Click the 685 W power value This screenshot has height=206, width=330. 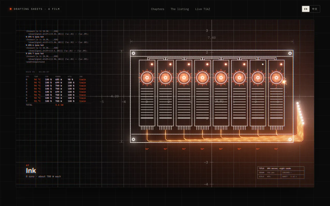[59, 80]
